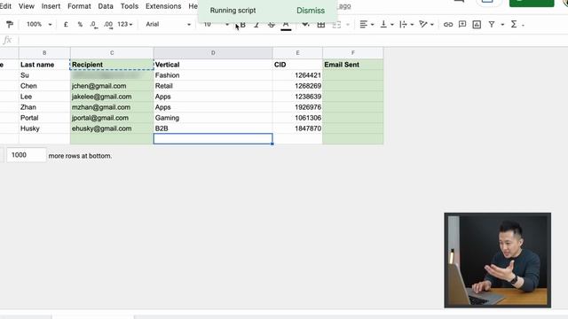
Task: Select the CID cell 1264421
Action: (298, 75)
